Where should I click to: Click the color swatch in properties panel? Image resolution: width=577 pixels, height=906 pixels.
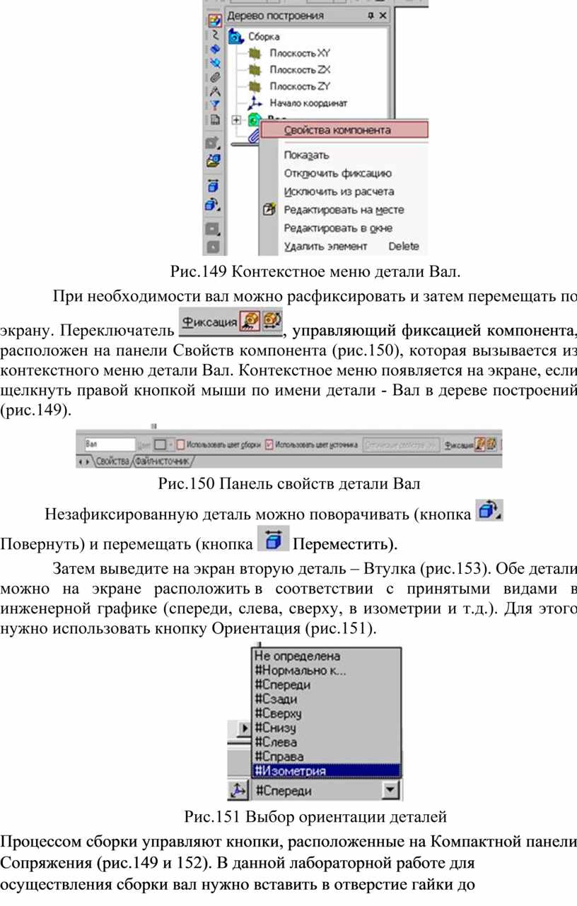(x=161, y=445)
